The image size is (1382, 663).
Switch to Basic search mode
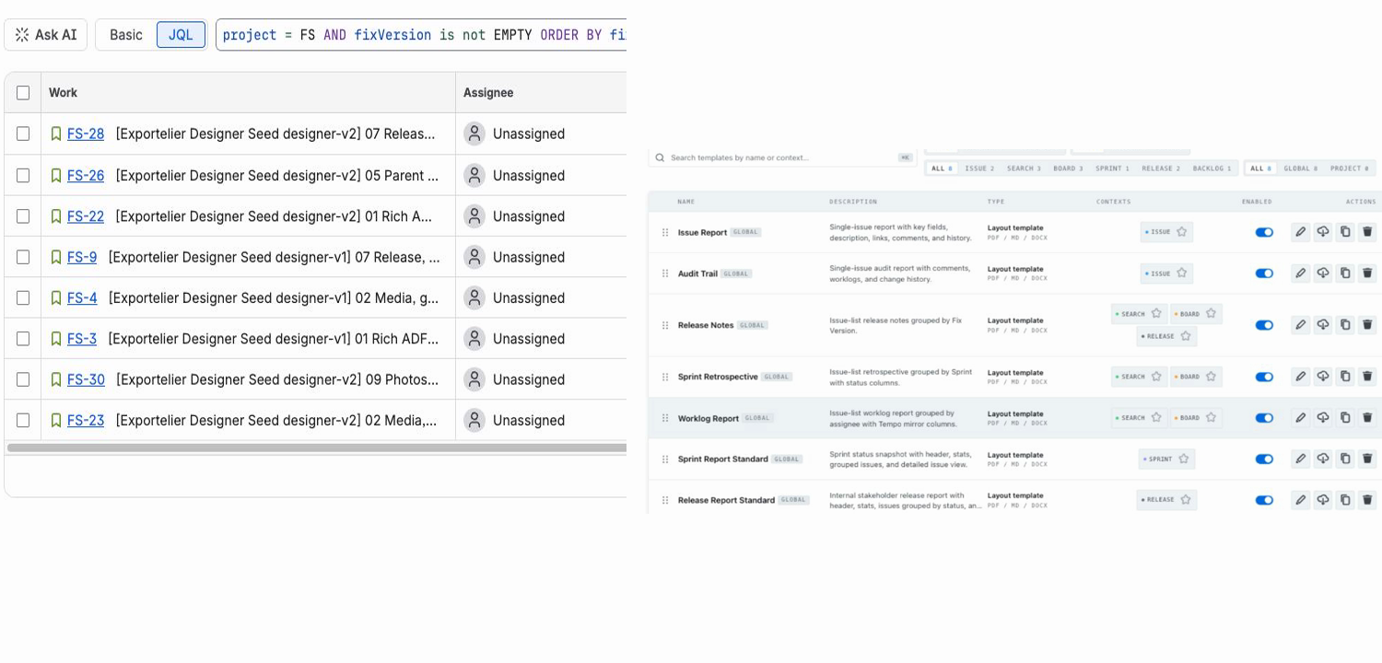(126, 35)
